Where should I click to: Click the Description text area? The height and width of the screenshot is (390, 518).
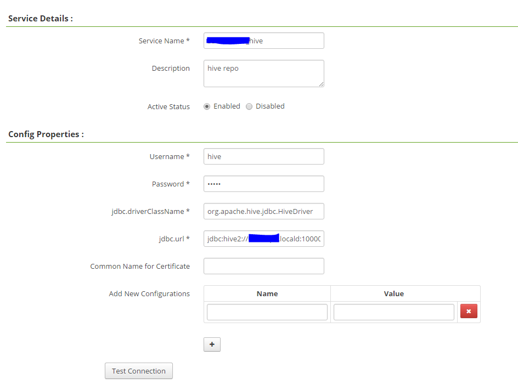(263, 73)
